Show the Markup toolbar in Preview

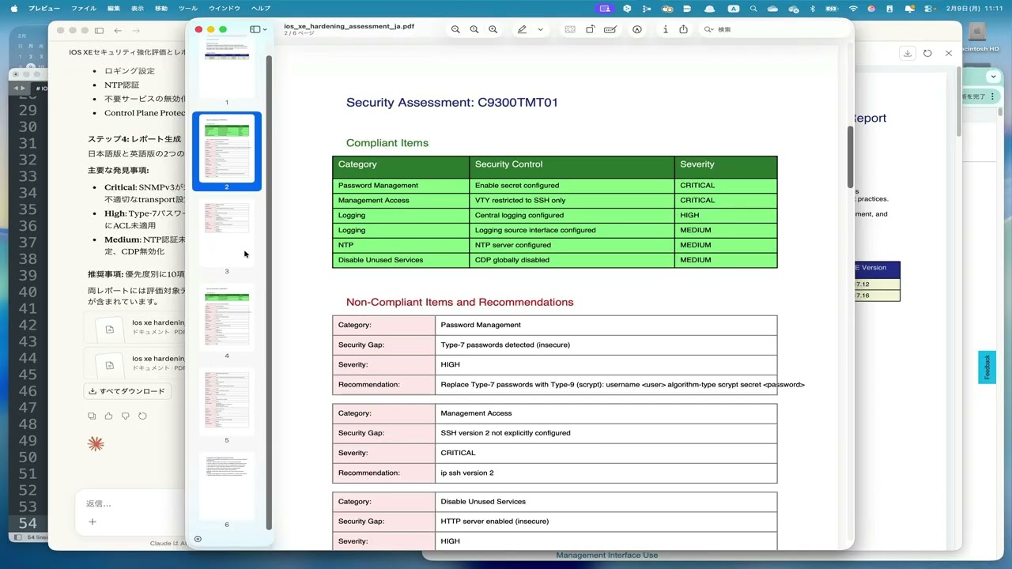637,29
